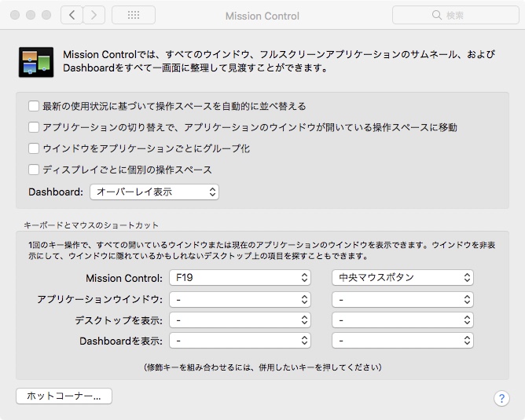The width and height of the screenshot is (525, 420).
Task: Click the キーボードとマウスのショートカット heading
Action: tap(91, 225)
